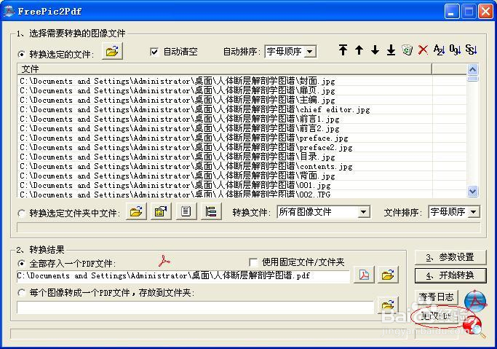The height and width of the screenshot is (349, 497).
Task: Browse for folder to convert
Action: (136, 211)
